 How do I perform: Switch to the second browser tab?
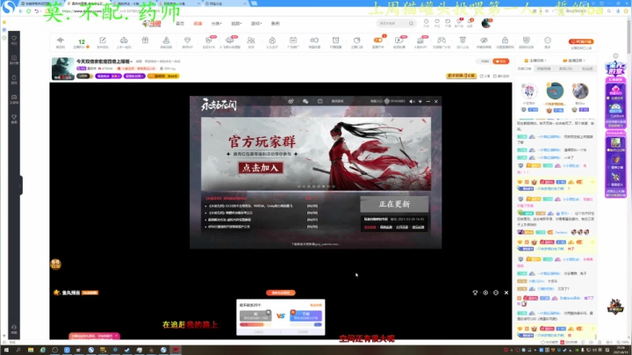pos(89,4)
